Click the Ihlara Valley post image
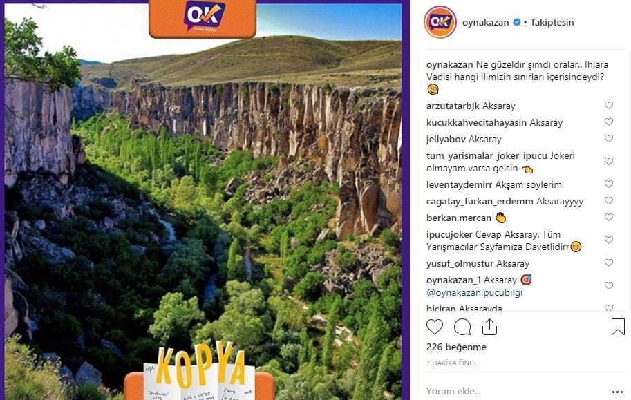Image resolution: width=631 pixels, height=400 pixels. click(x=203, y=200)
